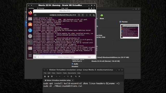
Task: Click the Copy icon in editor toolbar
Action: pos(68,76)
